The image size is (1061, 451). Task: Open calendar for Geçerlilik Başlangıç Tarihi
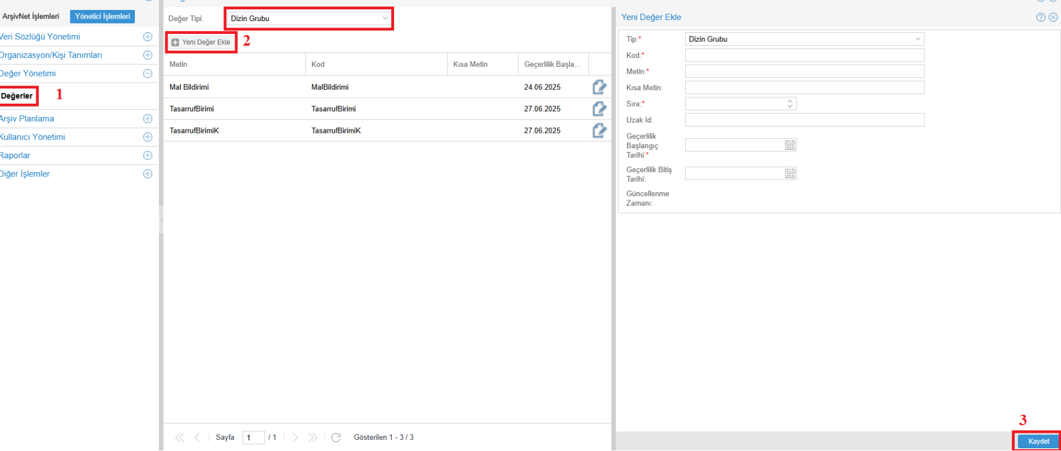790,145
